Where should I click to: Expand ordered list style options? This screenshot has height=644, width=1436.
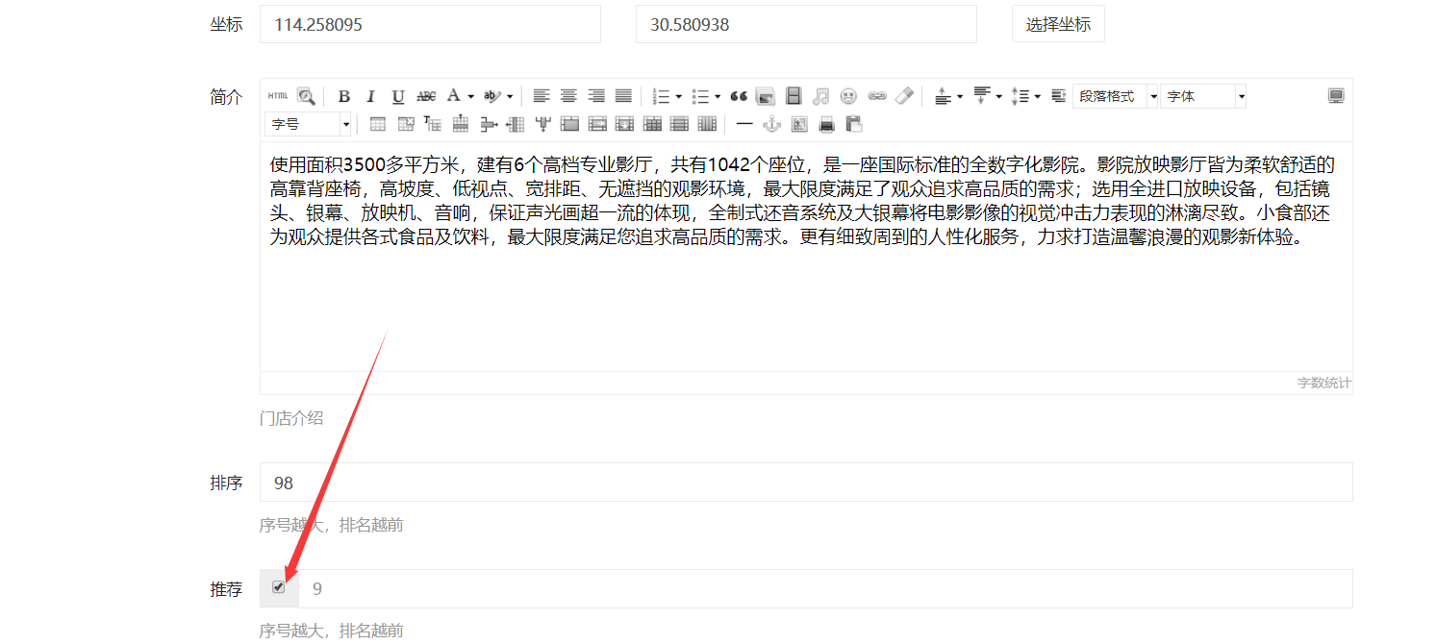tap(678, 96)
